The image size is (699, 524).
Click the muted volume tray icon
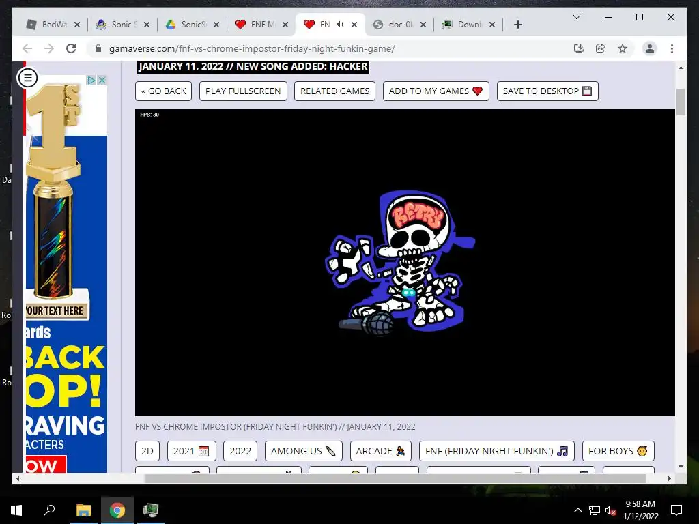pos(611,510)
